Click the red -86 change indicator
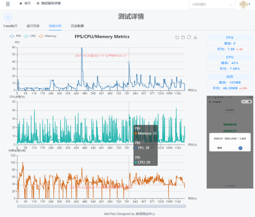The height and width of the screenshot is (217, 255). click(x=240, y=49)
